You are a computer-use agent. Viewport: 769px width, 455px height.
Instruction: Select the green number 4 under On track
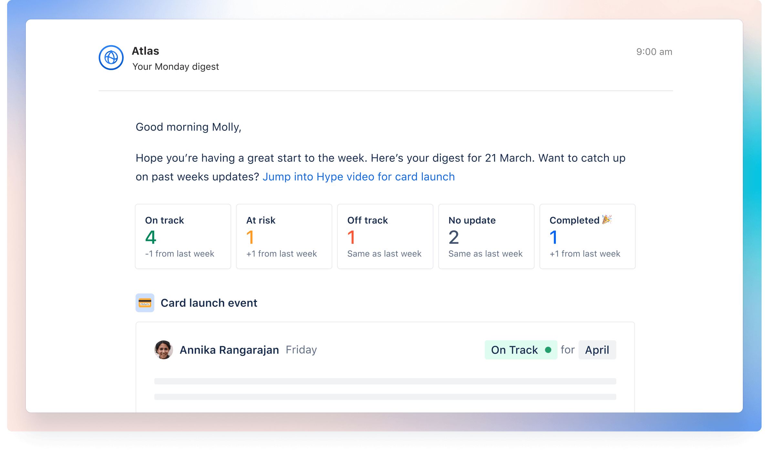[151, 237]
